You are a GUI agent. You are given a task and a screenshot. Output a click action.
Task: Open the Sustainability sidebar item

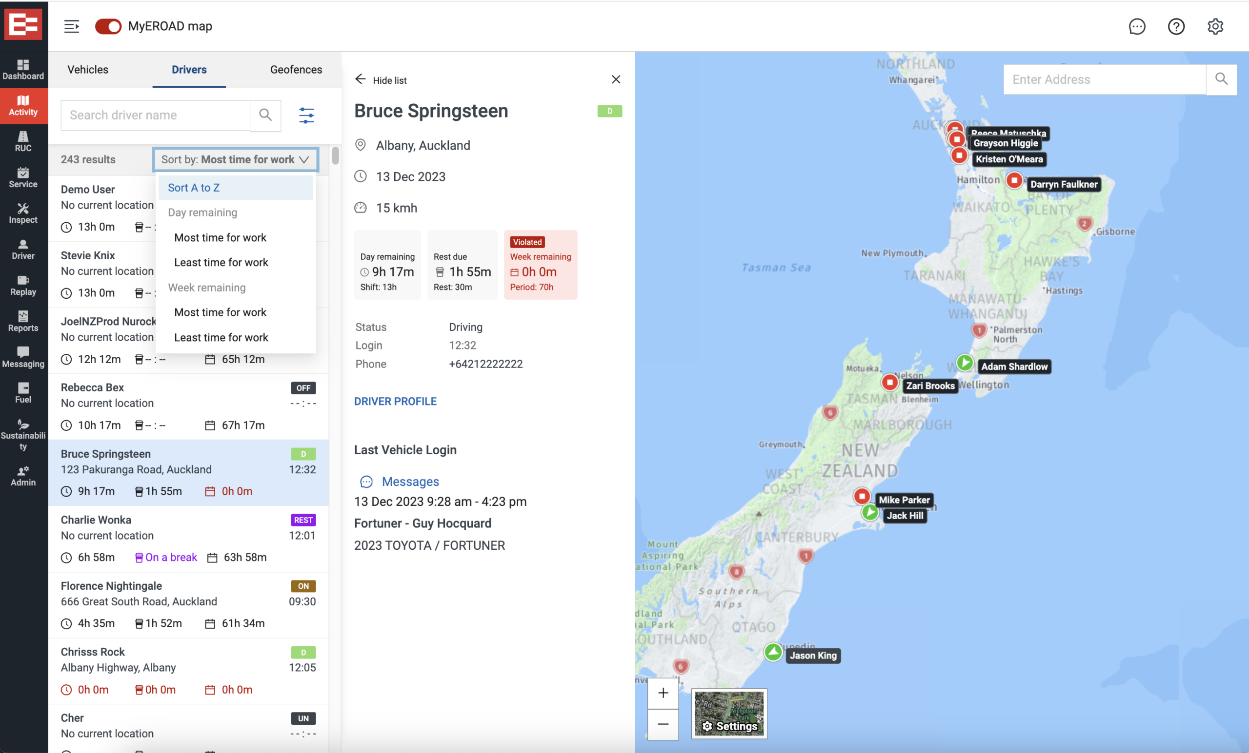pos(23,434)
